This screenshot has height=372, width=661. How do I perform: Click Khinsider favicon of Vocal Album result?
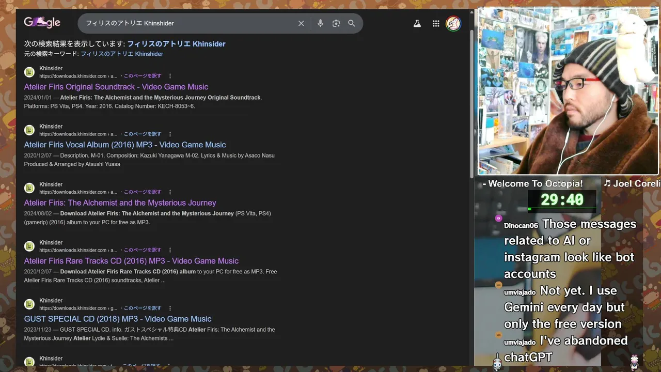pyautogui.click(x=29, y=130)
